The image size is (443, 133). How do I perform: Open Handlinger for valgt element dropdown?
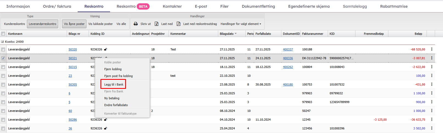[x=241, y=24]
